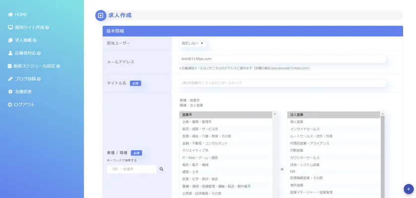Click the magnifier icon for keyword search
Screen dimensions: 416x198
click(x=161, y=169)
